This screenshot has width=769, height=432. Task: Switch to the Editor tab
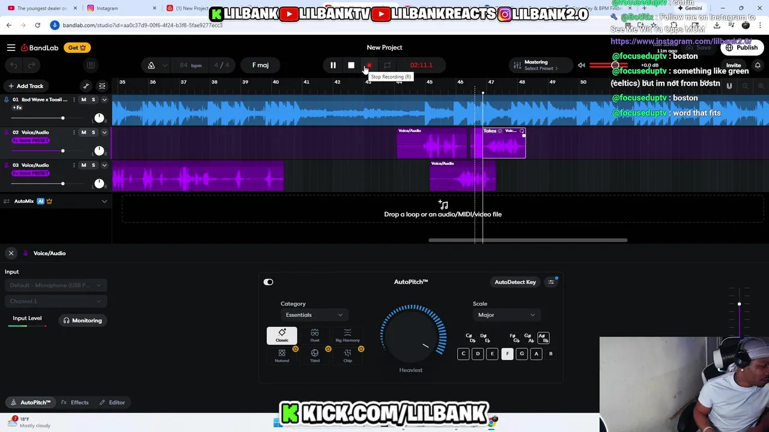[112, 403]
